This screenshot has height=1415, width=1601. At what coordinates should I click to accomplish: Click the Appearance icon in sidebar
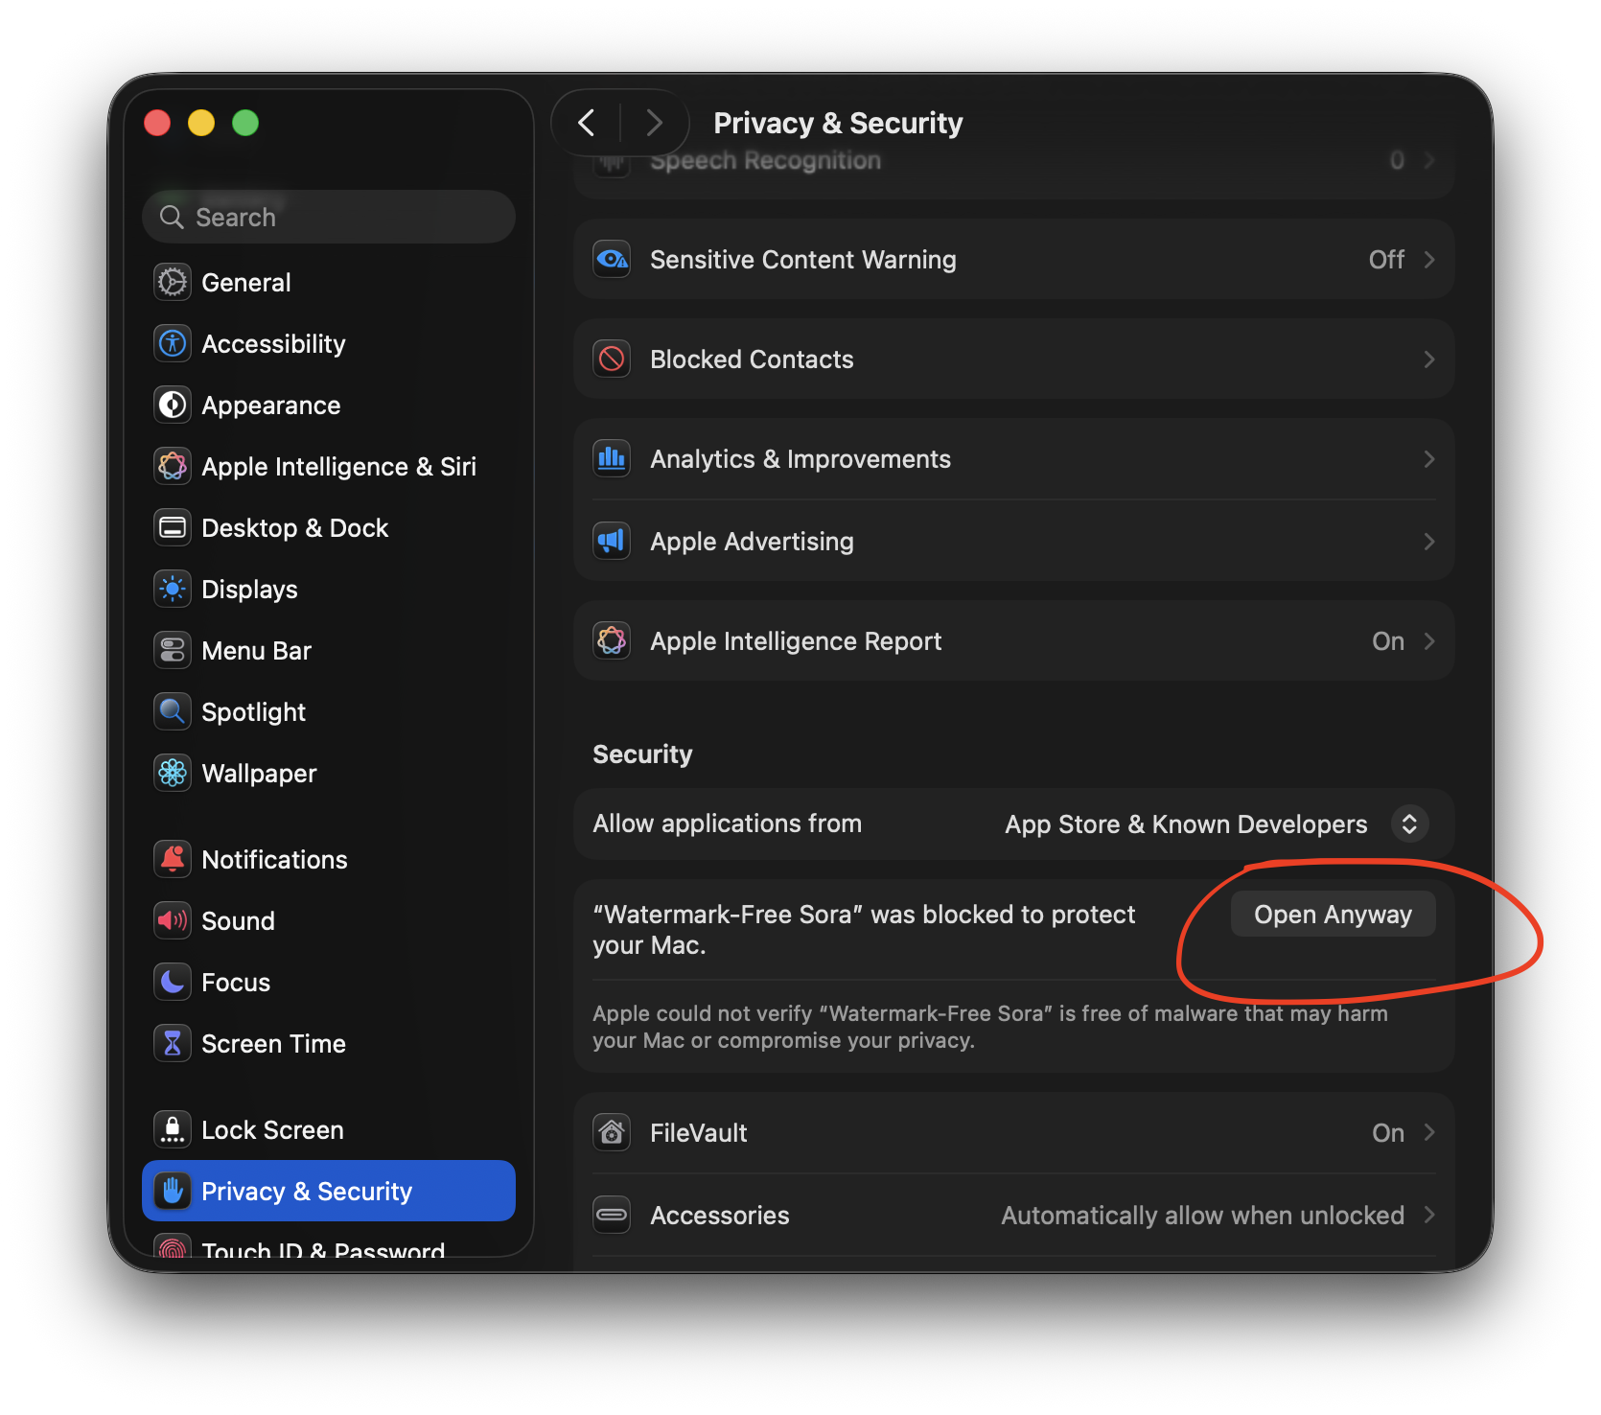pos(173,405)
